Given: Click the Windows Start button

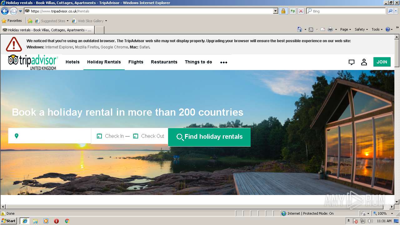Looking at the screenshot, I should point(9,221).
